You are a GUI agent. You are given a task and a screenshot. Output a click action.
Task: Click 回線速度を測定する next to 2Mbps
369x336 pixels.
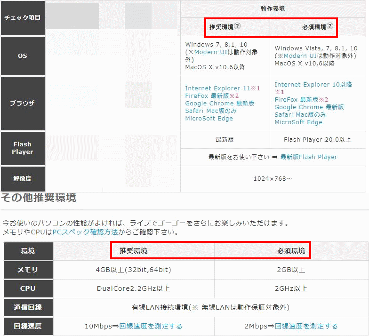(306, 326)
